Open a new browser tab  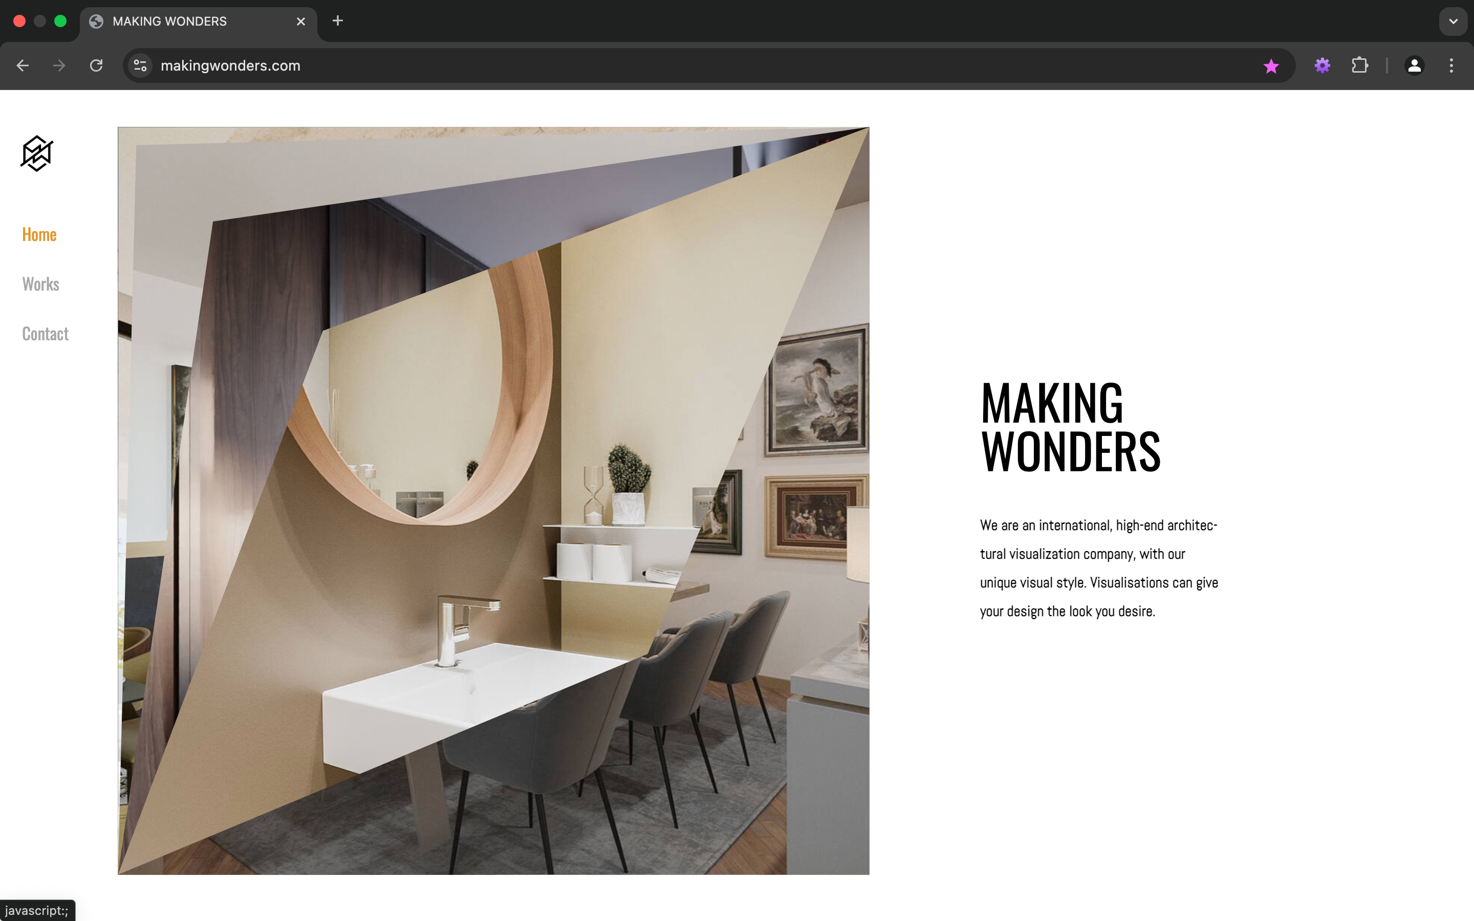pyautogui.click(x=337, y=21)
